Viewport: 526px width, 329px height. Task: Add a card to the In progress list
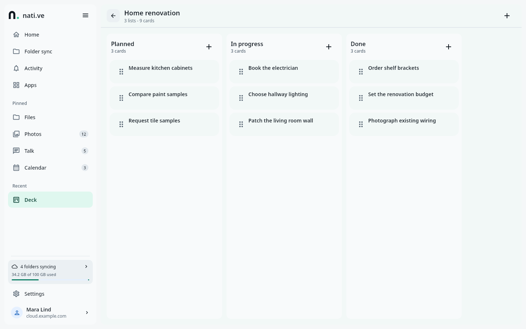[x=329, y=47]
